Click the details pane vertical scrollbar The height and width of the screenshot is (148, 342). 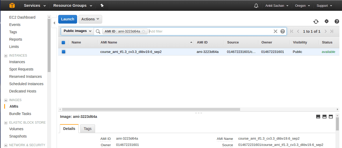click(x=337, y=124)
